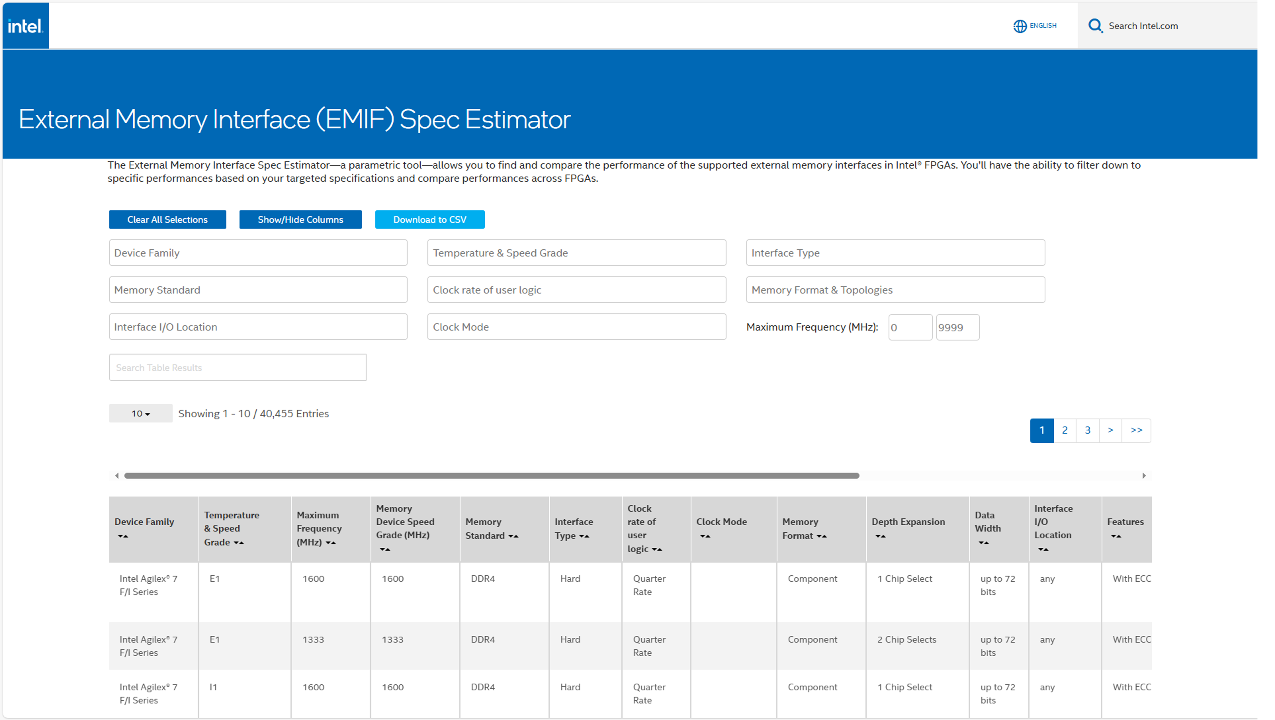The height and width of the screenshot is (720, 1275).
Task: Click Clear All Selections button
Action: [167, 220]
